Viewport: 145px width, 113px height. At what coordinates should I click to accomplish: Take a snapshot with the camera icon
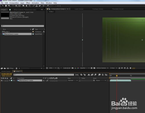pos(72,68)
